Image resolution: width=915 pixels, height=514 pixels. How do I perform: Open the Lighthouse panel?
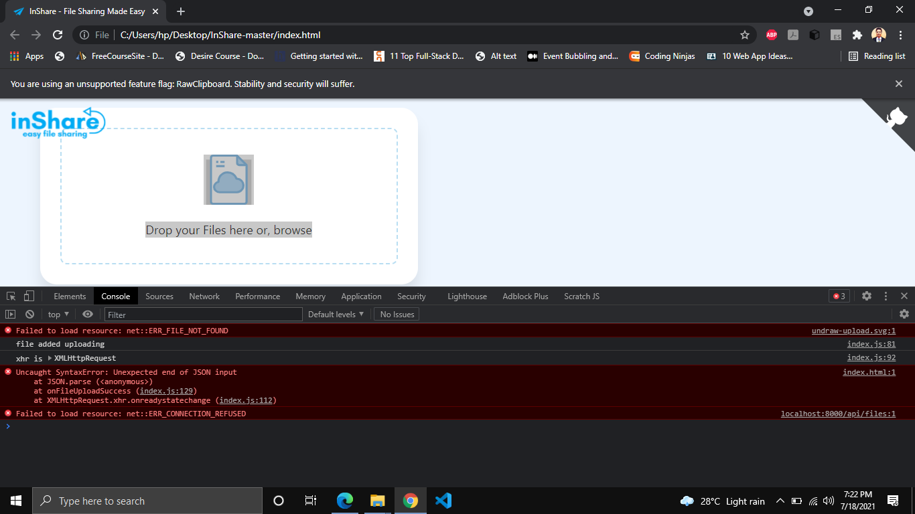pos(467,295)
